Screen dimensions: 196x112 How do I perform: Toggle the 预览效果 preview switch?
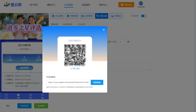click(x=144, y=16)
